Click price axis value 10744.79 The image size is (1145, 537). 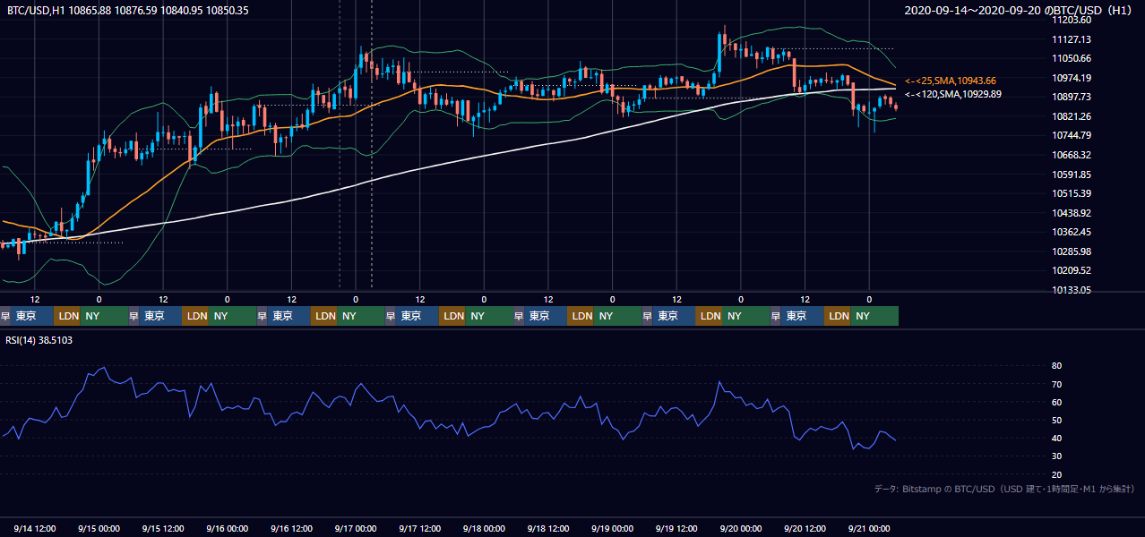click(x=1072, y=135)
